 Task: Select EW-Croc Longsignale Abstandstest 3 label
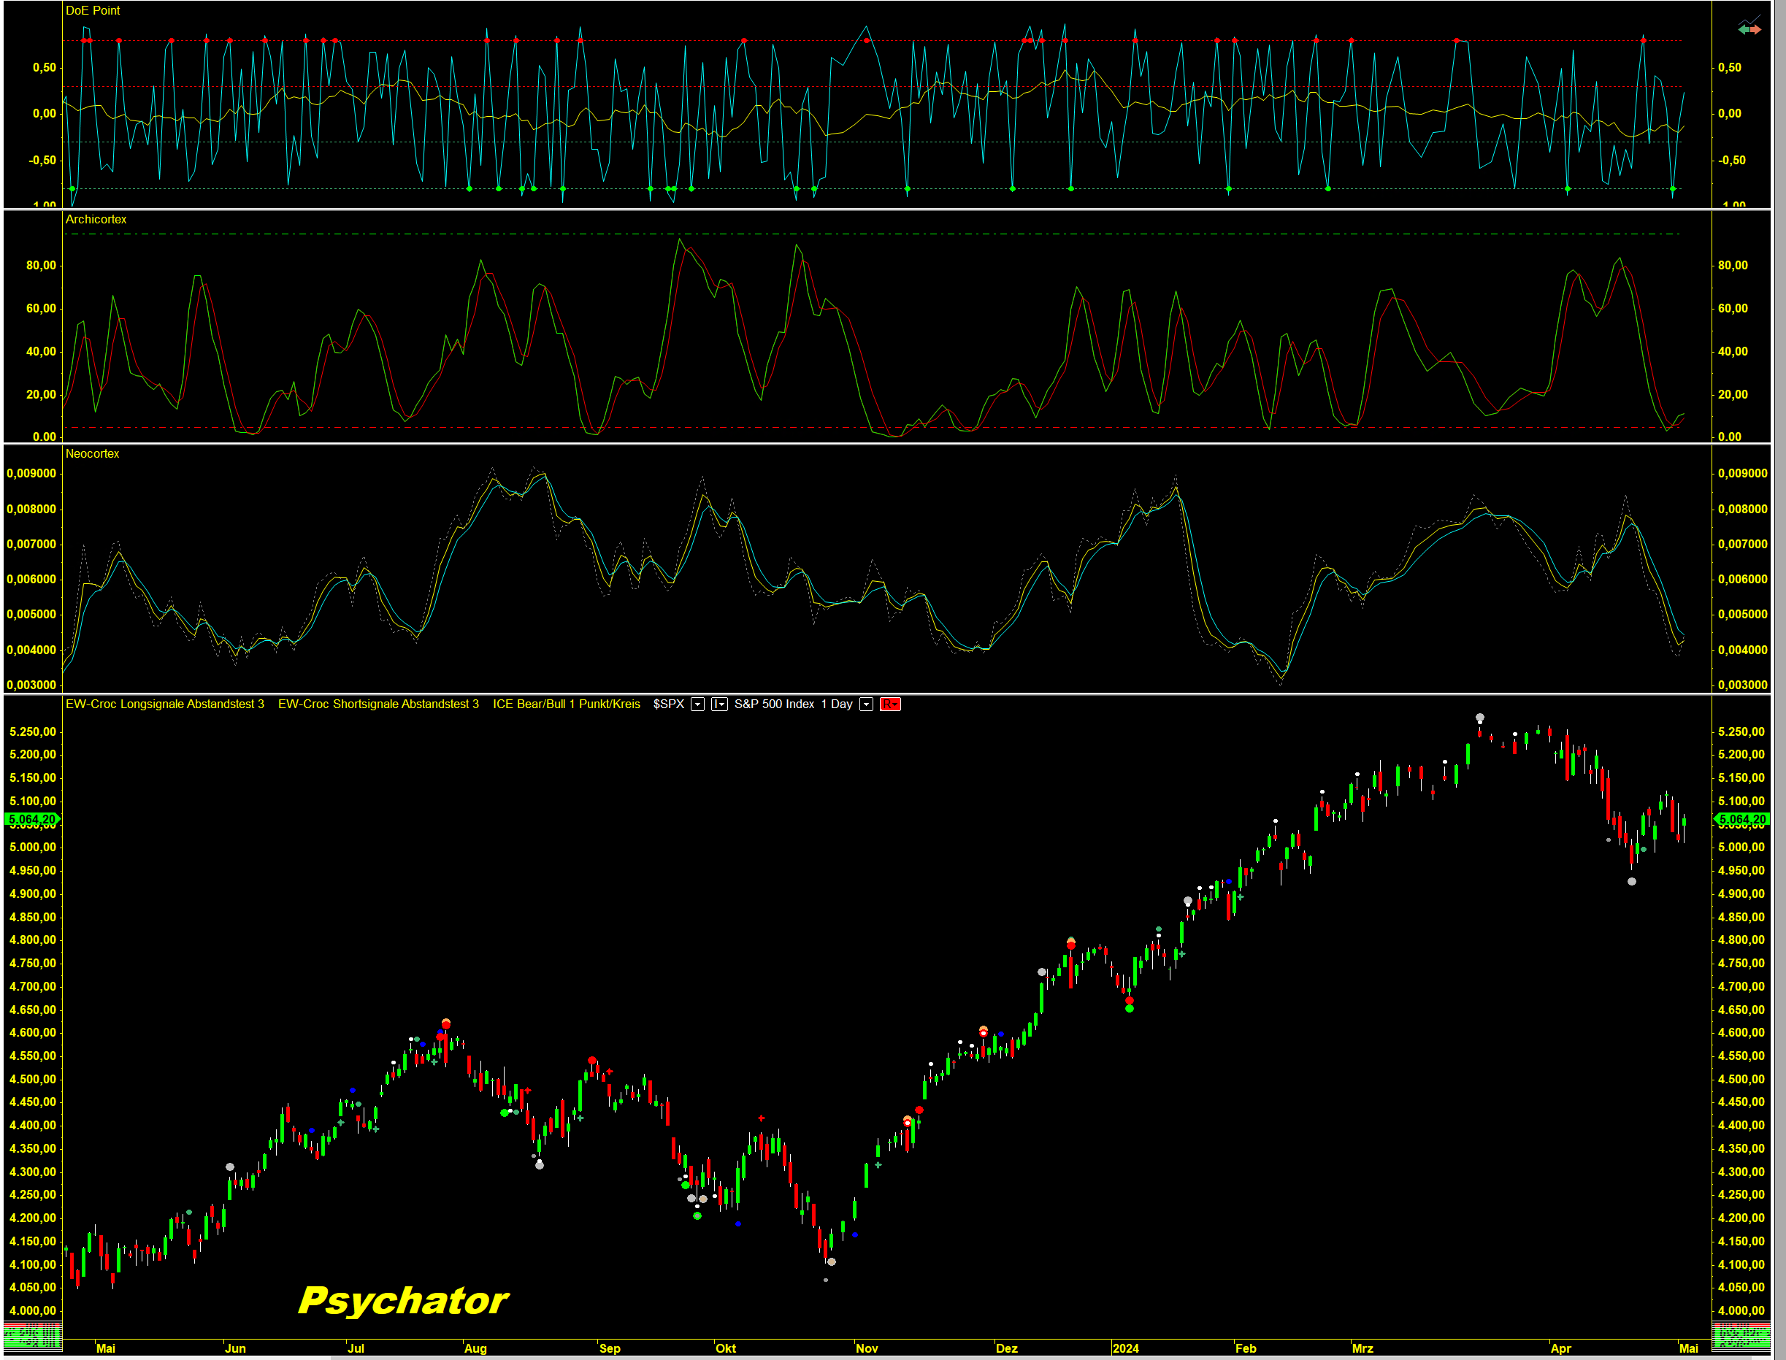(164, 704)
